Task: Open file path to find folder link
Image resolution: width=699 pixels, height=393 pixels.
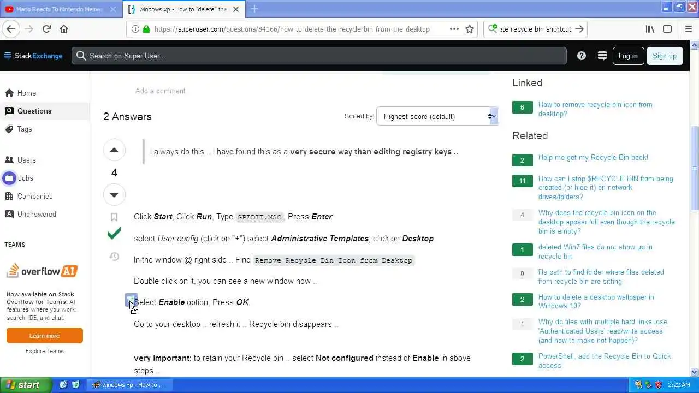Action: pos(601,277)
